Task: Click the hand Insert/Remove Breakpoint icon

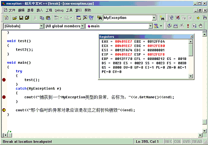Action: (200, 26)
